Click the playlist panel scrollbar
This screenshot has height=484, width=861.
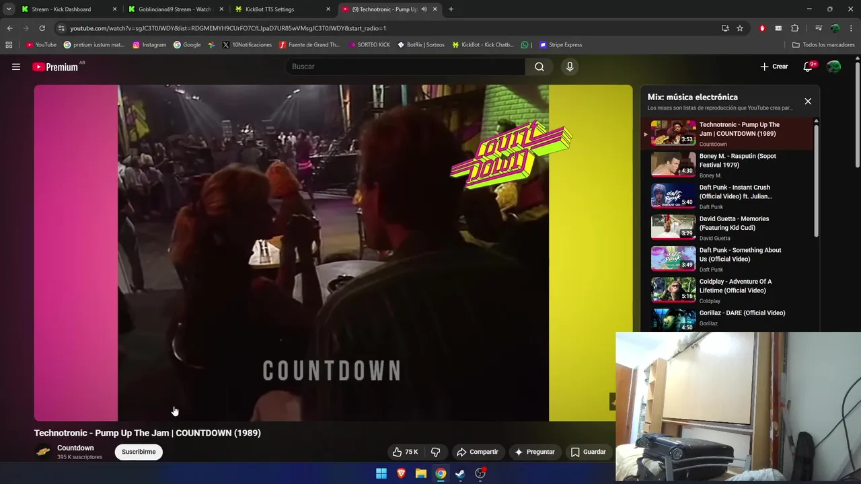[817, 179]
